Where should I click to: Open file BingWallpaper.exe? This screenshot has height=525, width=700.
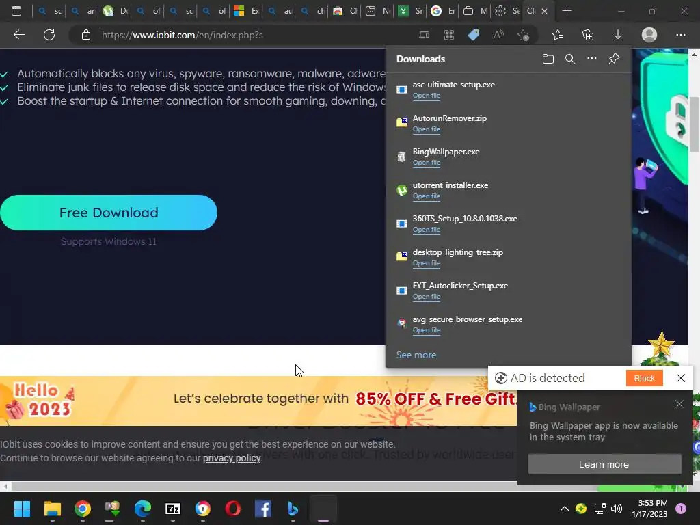coord(427,163)
